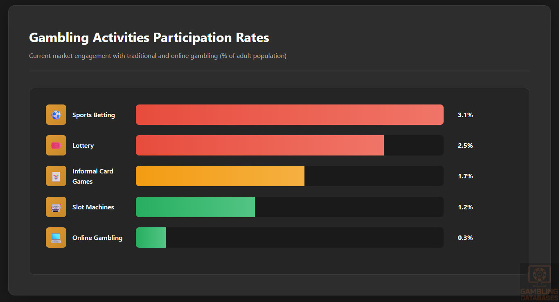
Task: Click the Sports Betting red progress bar
Action: 289,115
